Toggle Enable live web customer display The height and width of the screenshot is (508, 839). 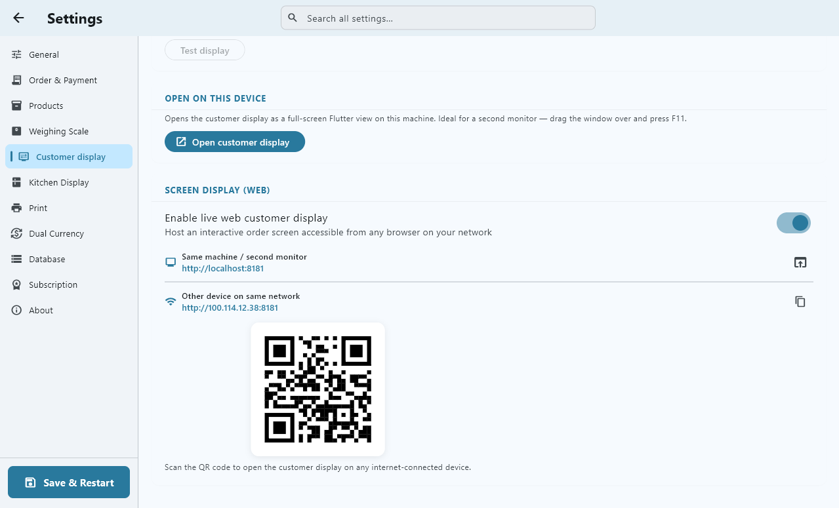point(794,223)
